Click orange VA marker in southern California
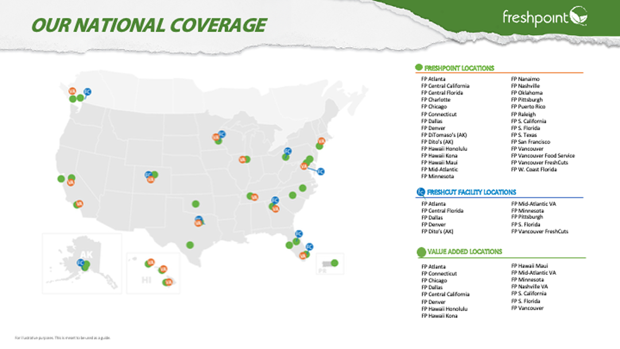620x349 pixels. click(x=79, y=204)
